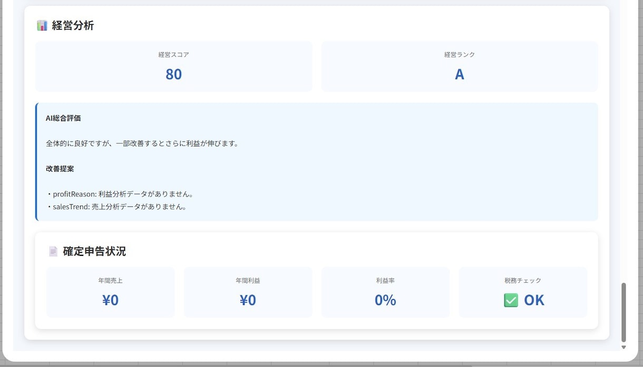
Task: Select the AI総合評価 heading
Action: coord(63,118)
